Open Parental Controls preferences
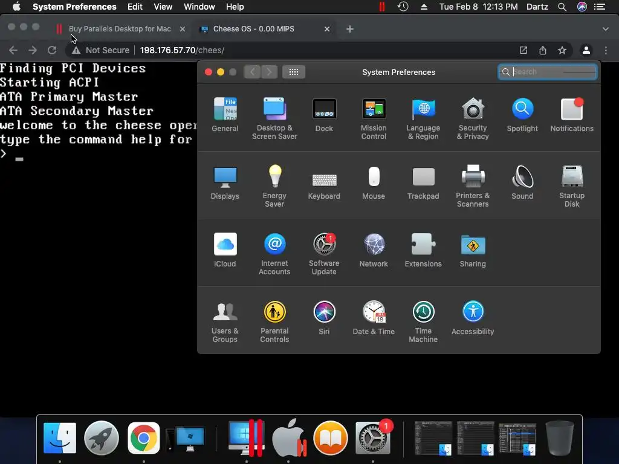This screenshot has height=464, width=619. pyautogui.click(x=274, y=322)
